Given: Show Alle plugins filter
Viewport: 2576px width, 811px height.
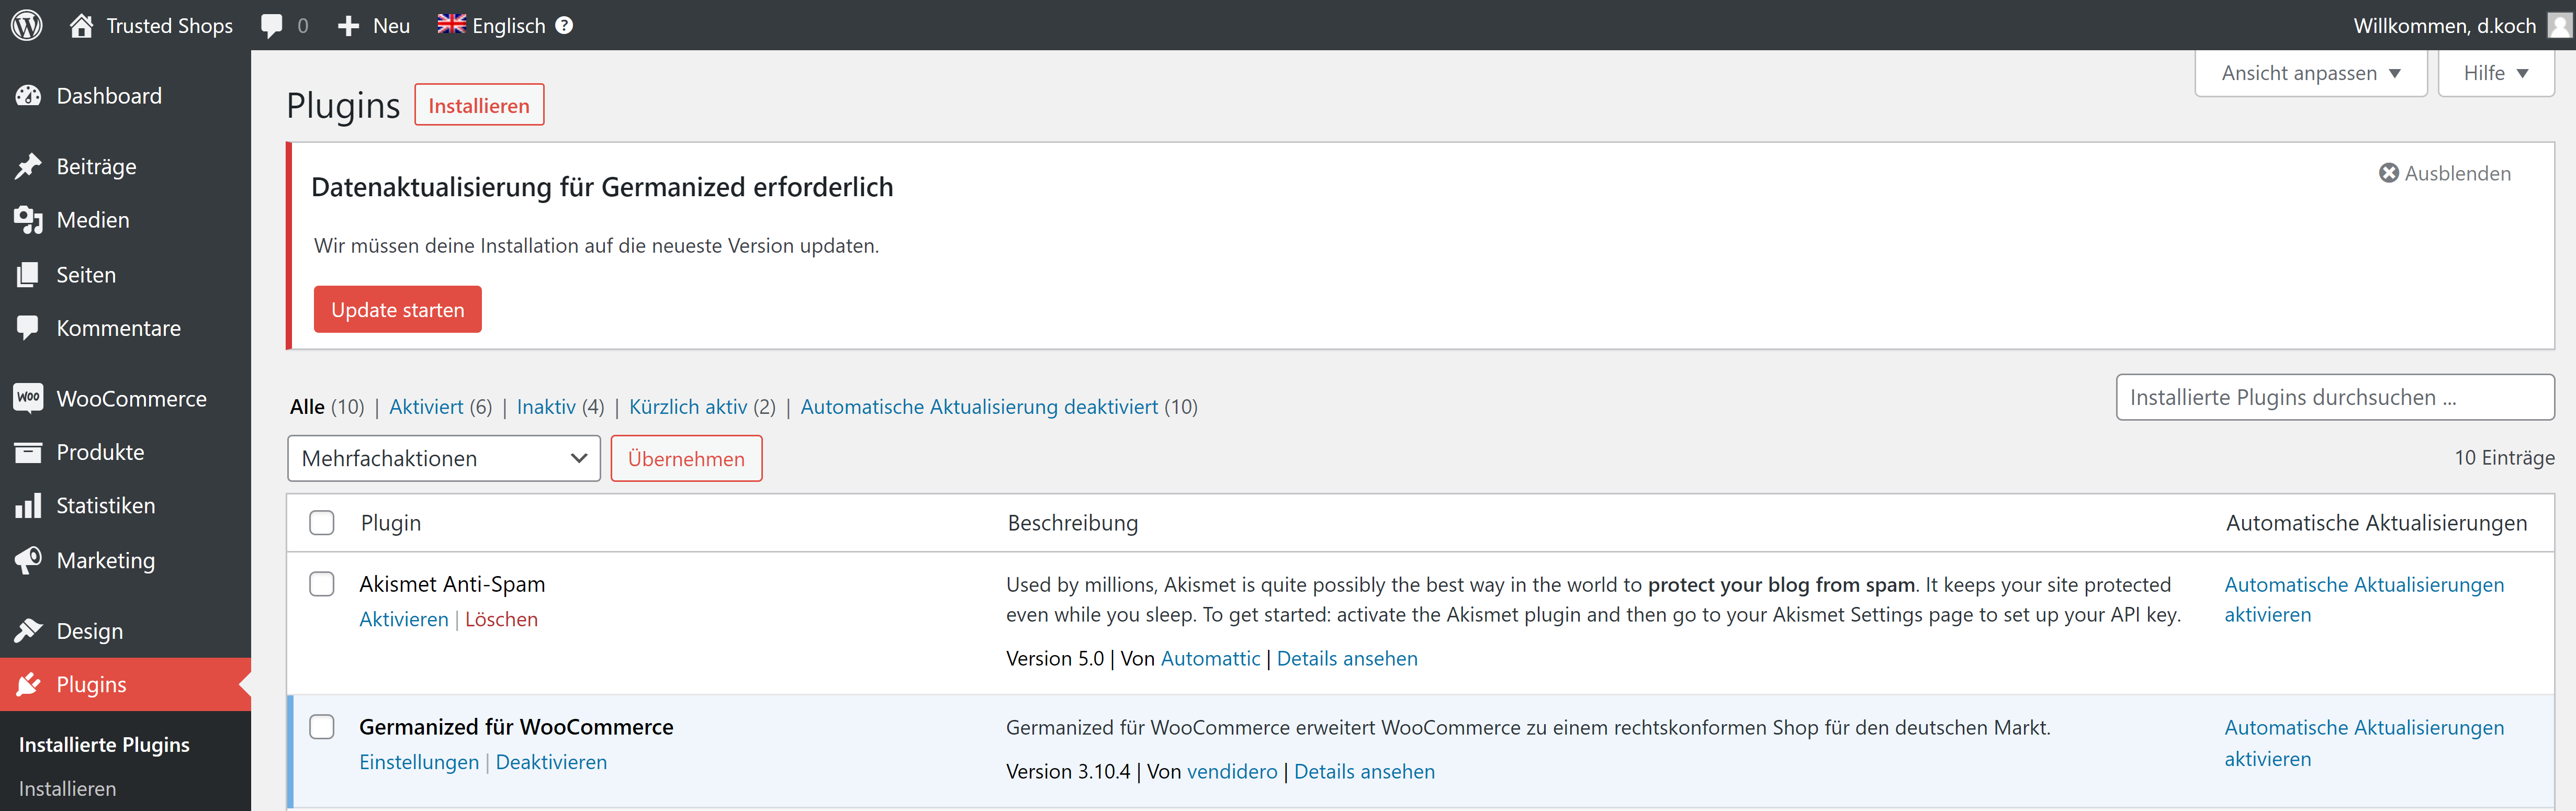Looking at the screenshot, I should [x=307, y=407].
